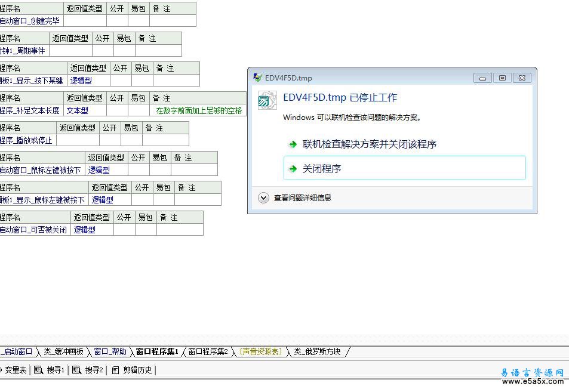This screenshot has height=389, width=569.
Task: Click subroutine name 子程序_补足文本长度
Action: 30,110
